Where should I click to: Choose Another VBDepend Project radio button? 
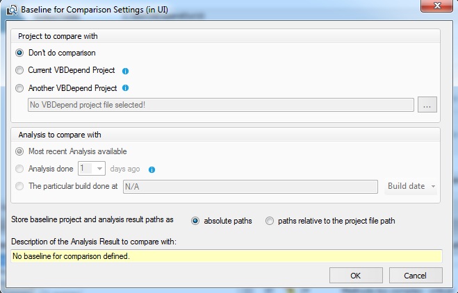19,89
